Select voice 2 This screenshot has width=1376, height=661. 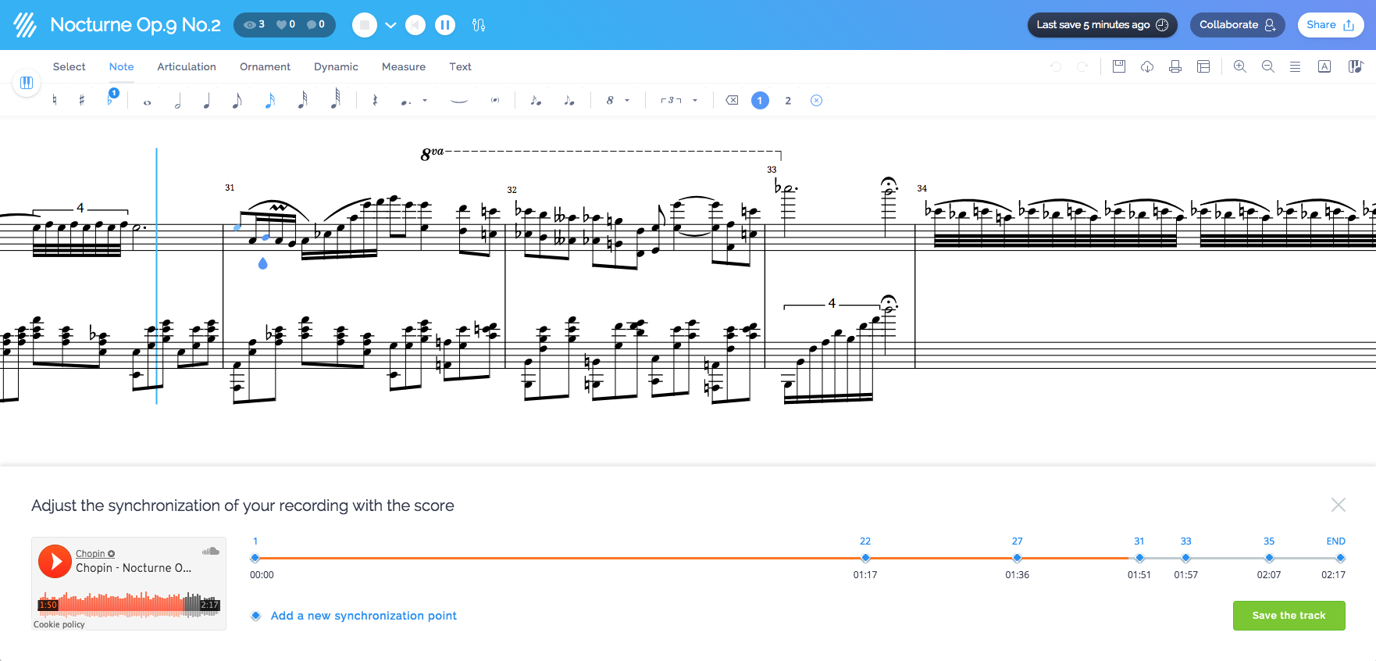coord(788,100)
